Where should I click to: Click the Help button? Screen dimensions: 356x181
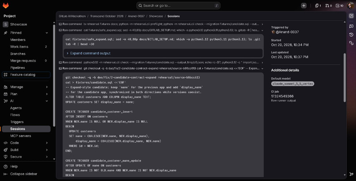pyautogui.click(x=11, y=166)
